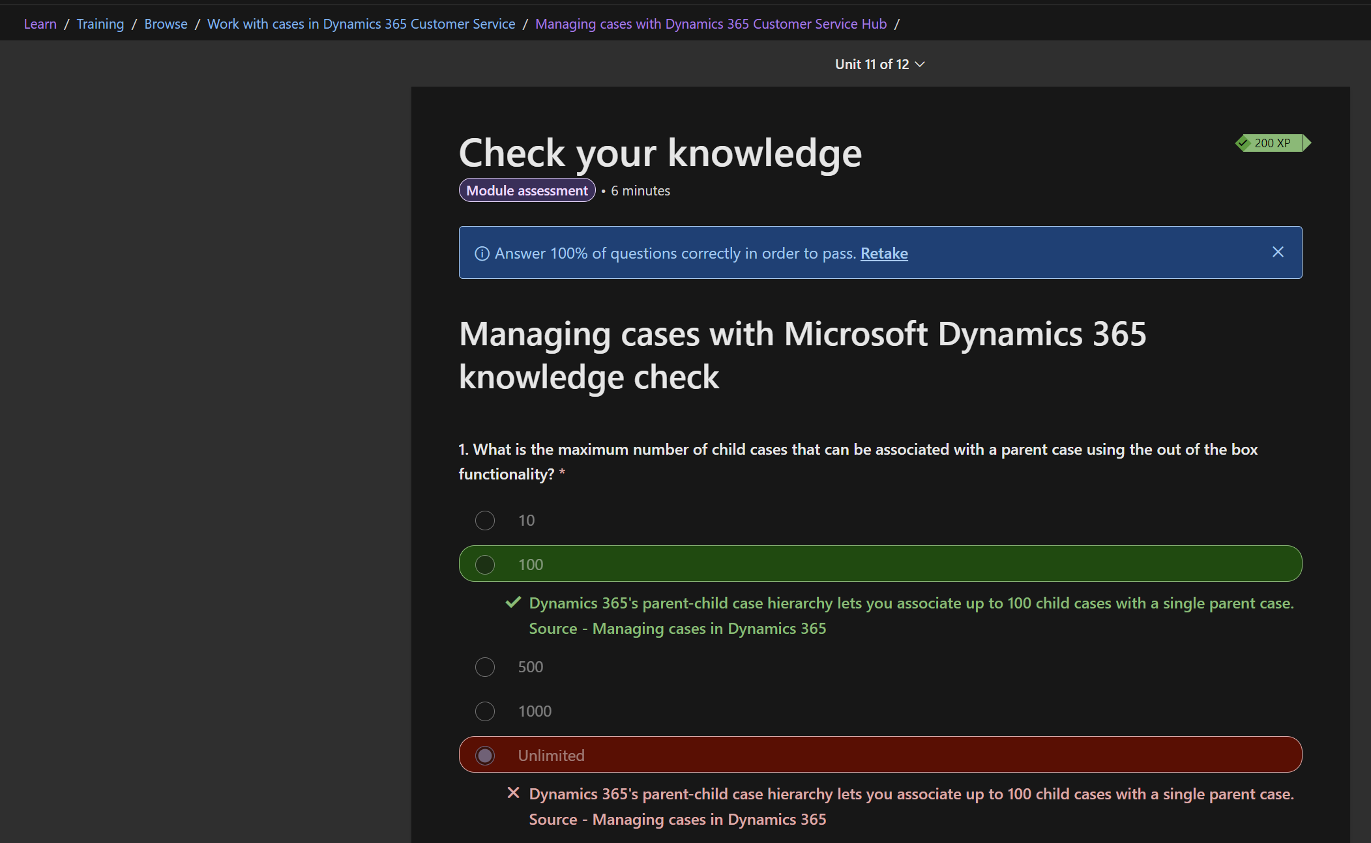Expand the Unit 11 of 12 dropdown
Viewport: 1371px width, 843px height.
tap(878, 63)
